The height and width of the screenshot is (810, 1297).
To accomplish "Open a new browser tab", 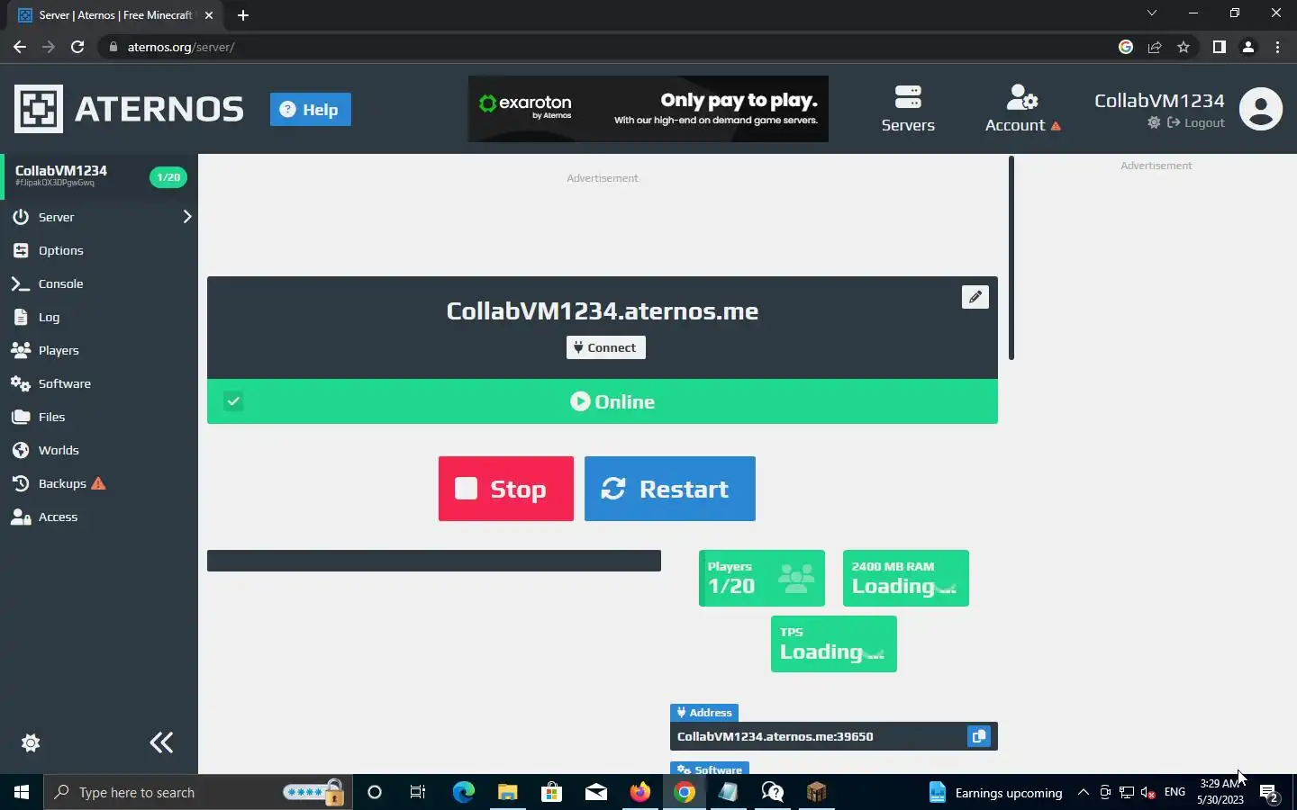I will click(x=242, y=15).
